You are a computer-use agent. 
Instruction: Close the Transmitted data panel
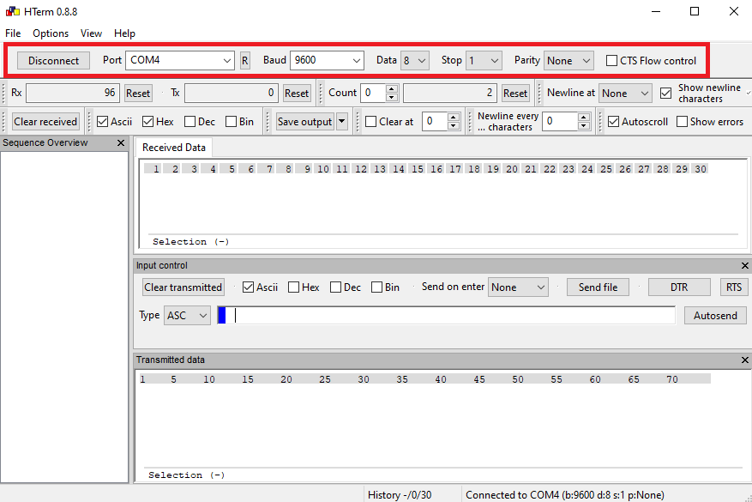(x=744, y=360)
